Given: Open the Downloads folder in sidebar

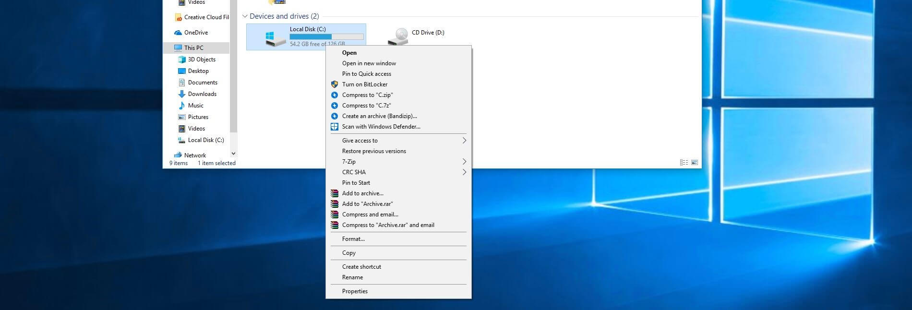Looking at the screenshot, I should [202, 94].
